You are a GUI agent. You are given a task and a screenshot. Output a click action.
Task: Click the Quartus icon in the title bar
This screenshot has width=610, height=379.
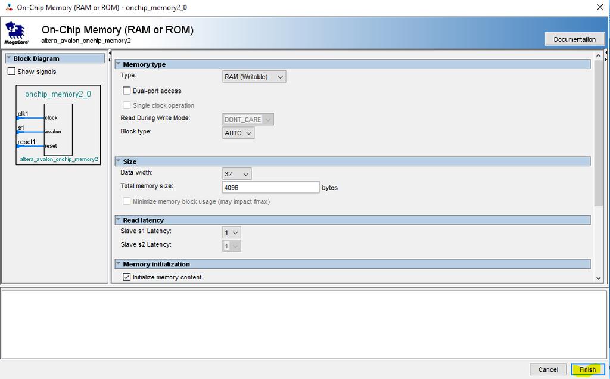10,7
